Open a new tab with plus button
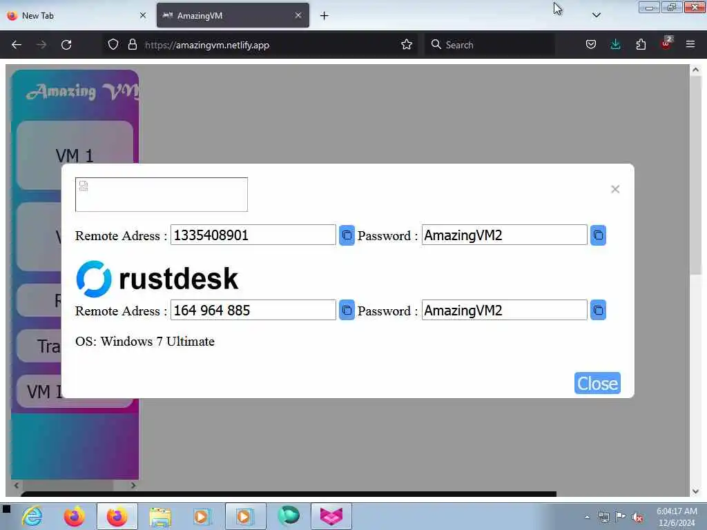 (325, 16)
